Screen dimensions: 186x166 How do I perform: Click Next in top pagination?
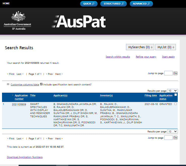pyautogui.click(x=59, y=74)
